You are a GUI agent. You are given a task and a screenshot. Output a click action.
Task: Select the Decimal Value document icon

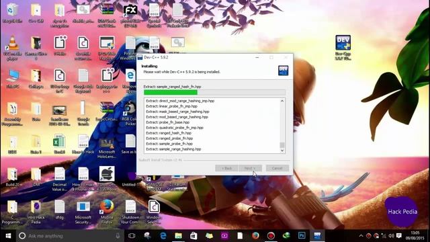pyautogui.click(x=59, y=179)
